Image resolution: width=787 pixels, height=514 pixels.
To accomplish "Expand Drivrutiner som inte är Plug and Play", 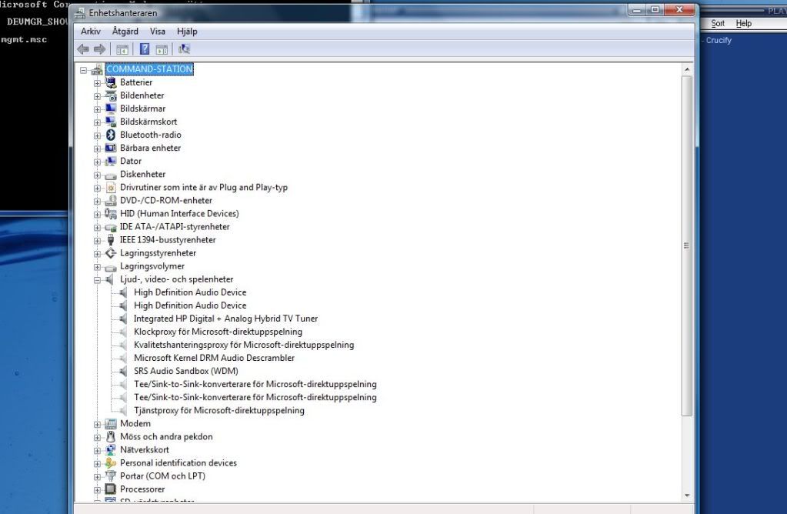I will (x=98, y=188).
